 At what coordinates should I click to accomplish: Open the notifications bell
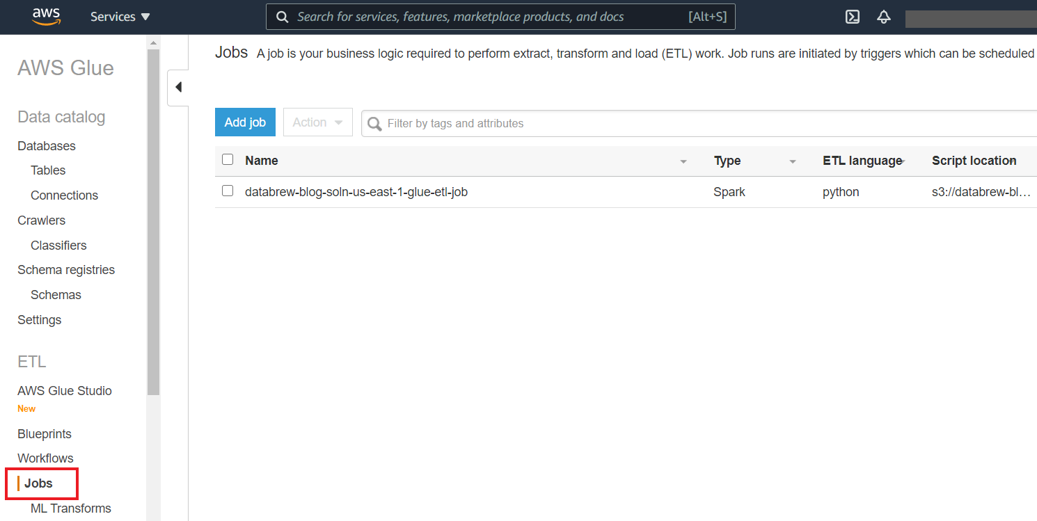pos(884,17)
